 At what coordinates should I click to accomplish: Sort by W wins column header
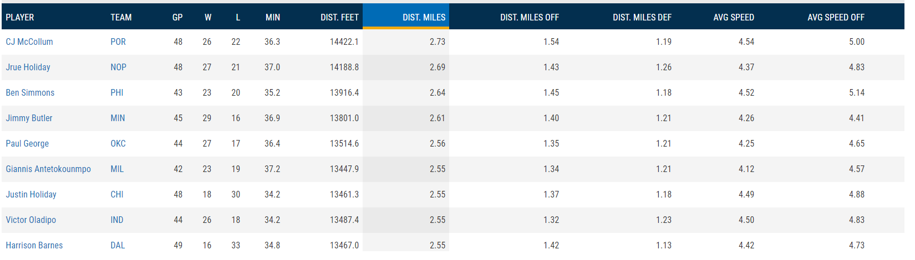point(208,18)
